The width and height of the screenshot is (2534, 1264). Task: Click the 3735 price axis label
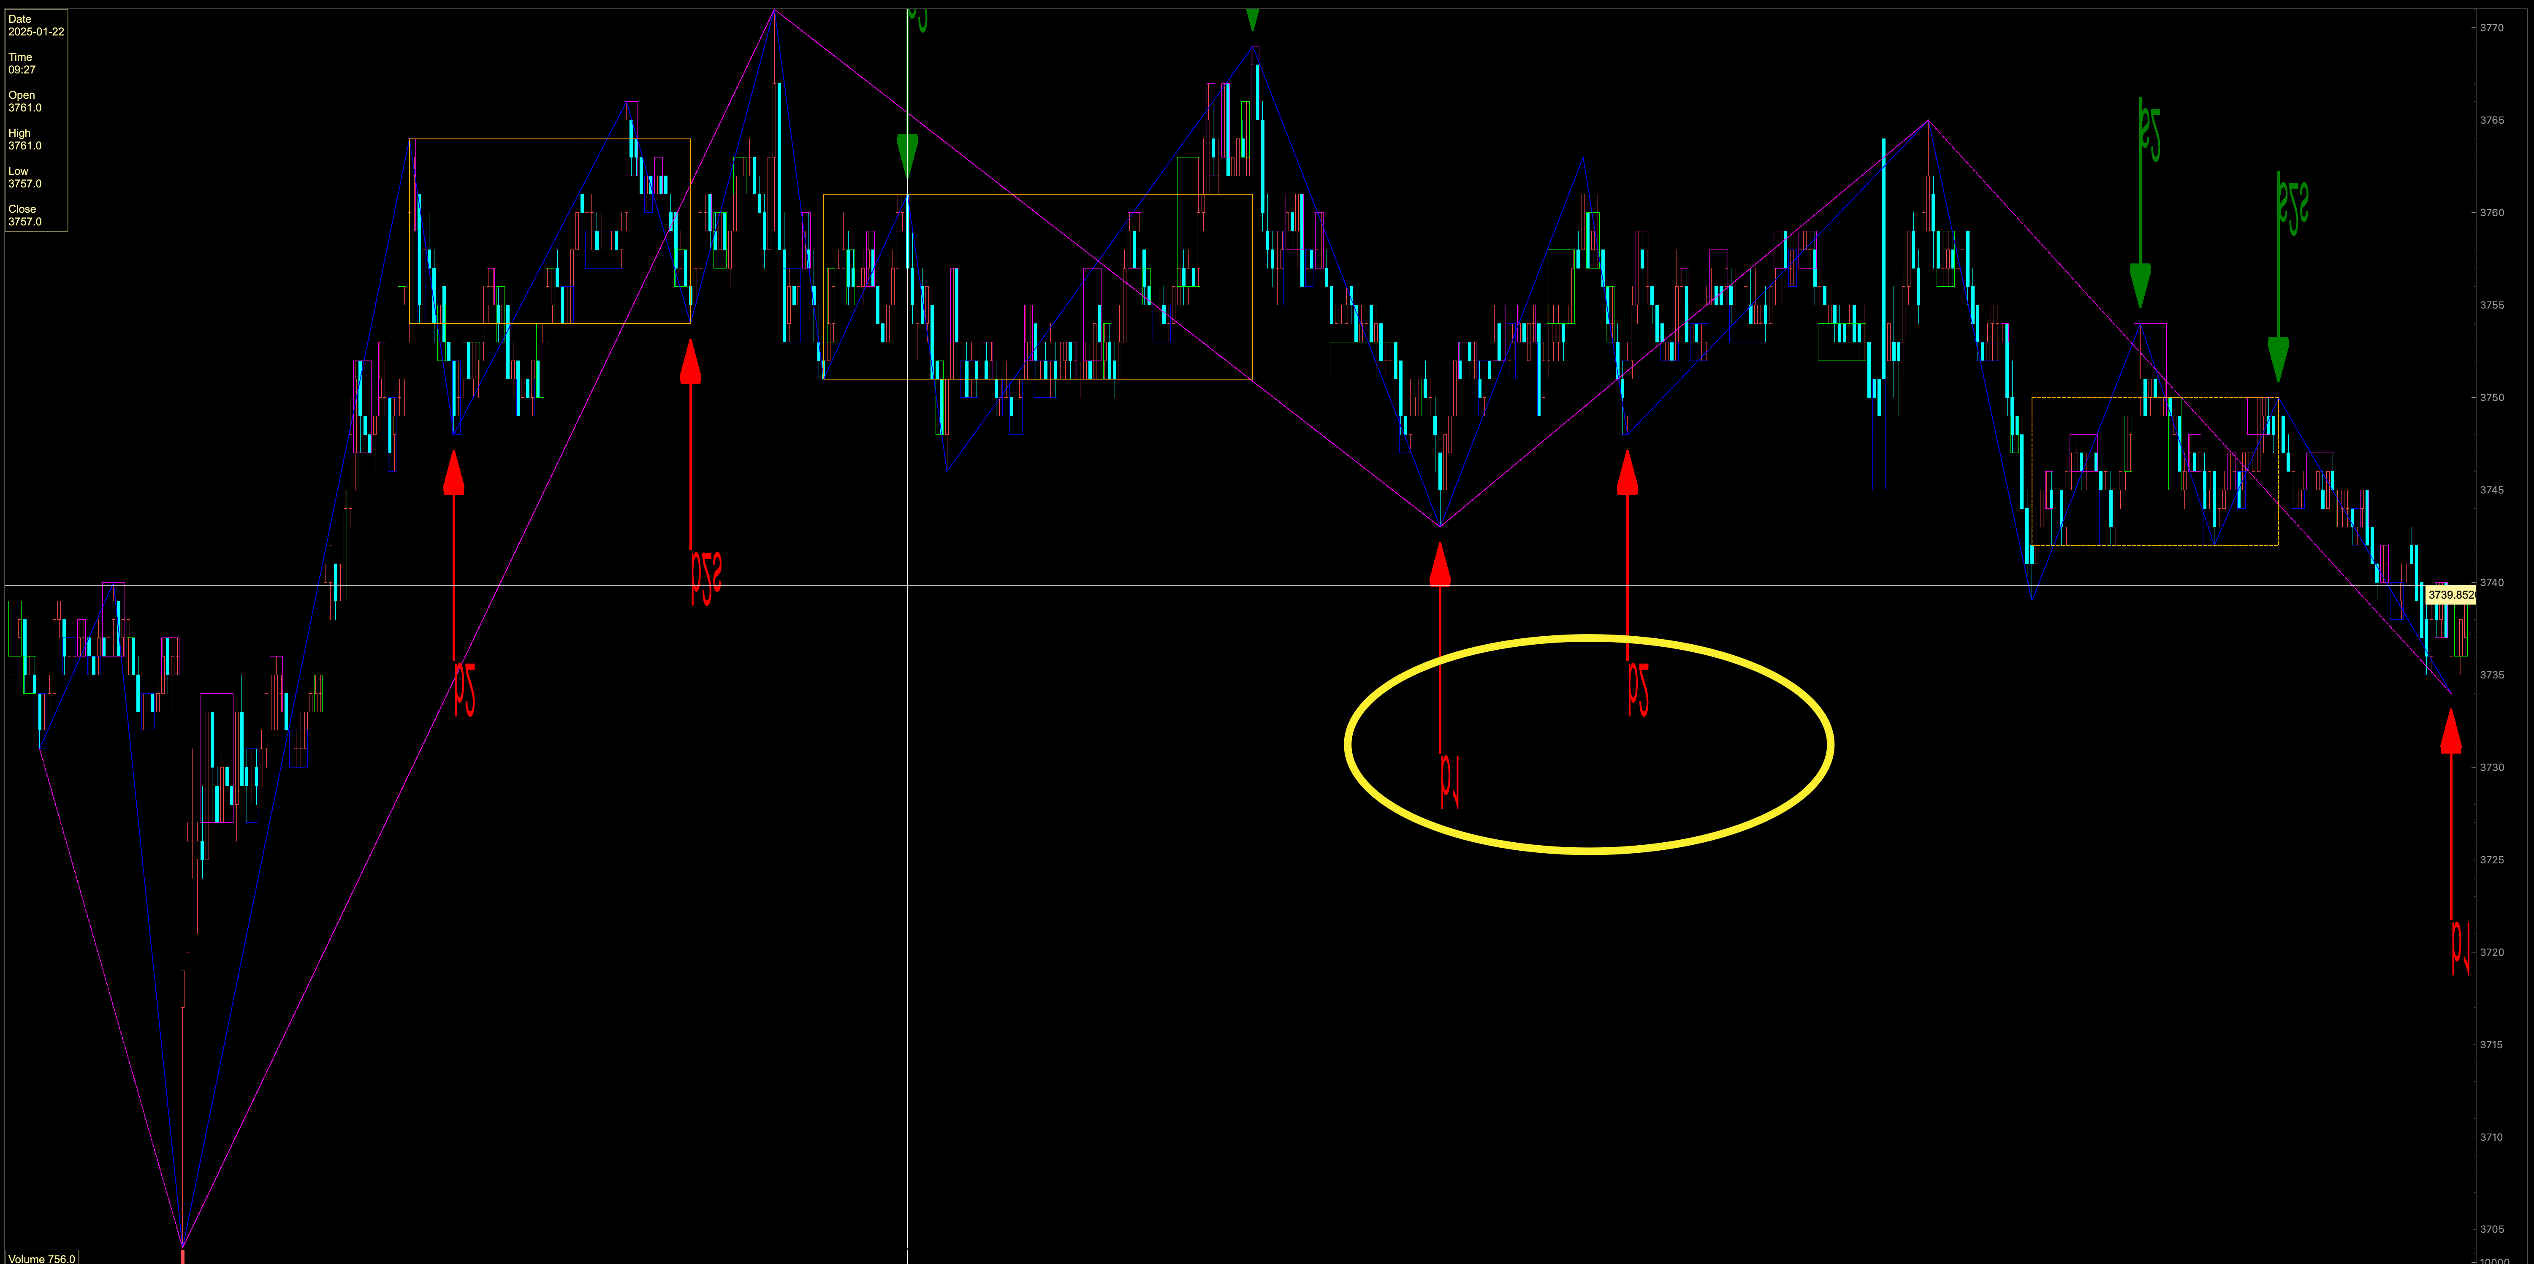pyautogui.click(x=2492, y=675)
